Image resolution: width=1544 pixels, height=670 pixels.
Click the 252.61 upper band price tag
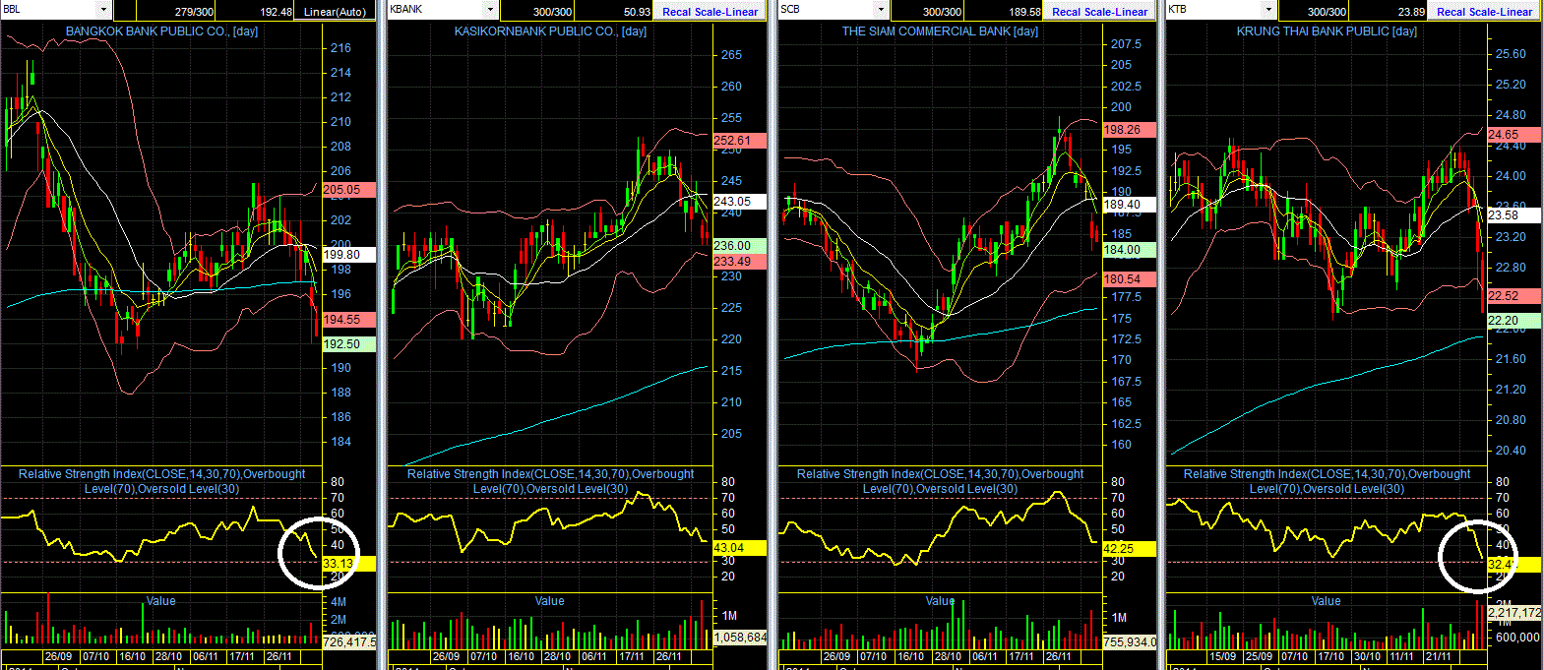pyautogui.click(x=739, y=141)
